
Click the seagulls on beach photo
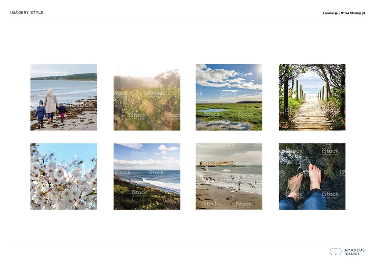coord(229,177)
